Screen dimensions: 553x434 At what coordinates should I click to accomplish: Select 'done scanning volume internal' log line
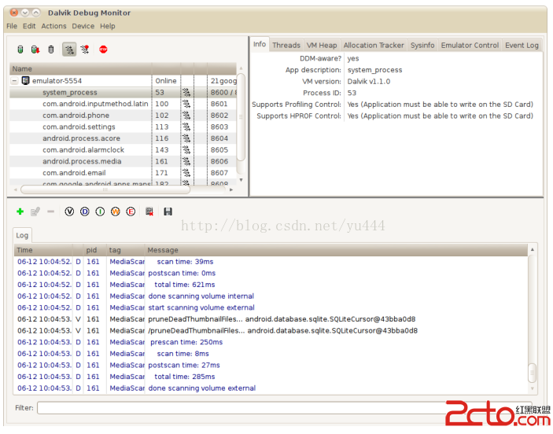(x=271, y=296)
